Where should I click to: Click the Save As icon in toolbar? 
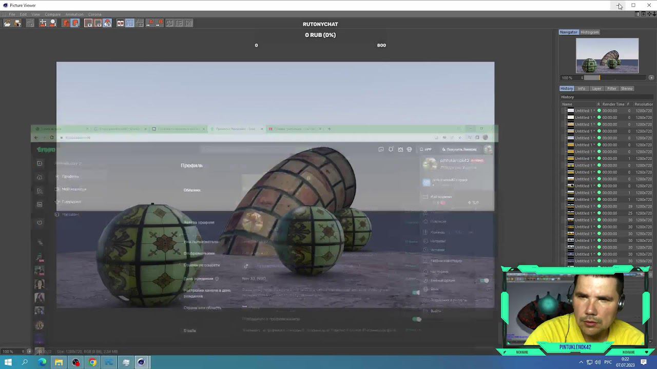point(17,23)
